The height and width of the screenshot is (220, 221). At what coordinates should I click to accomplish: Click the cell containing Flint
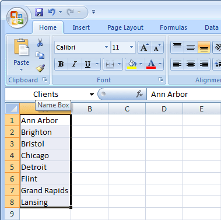[x=45, y=179]
